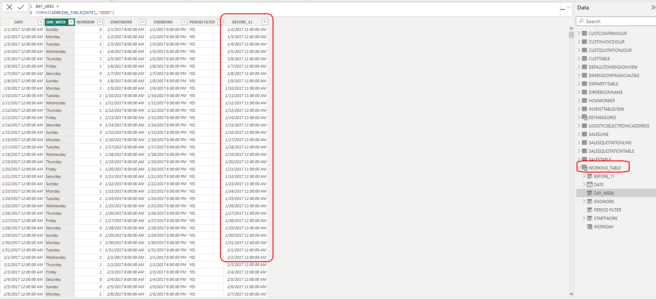Collapse the Data pane double arrow

click(x=653, y=7)
